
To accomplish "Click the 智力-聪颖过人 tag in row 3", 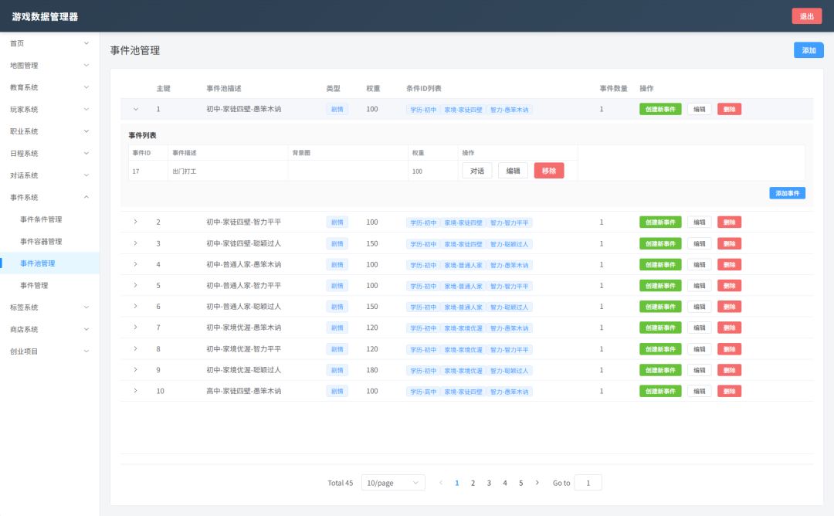I will click(x=509, y=244).
